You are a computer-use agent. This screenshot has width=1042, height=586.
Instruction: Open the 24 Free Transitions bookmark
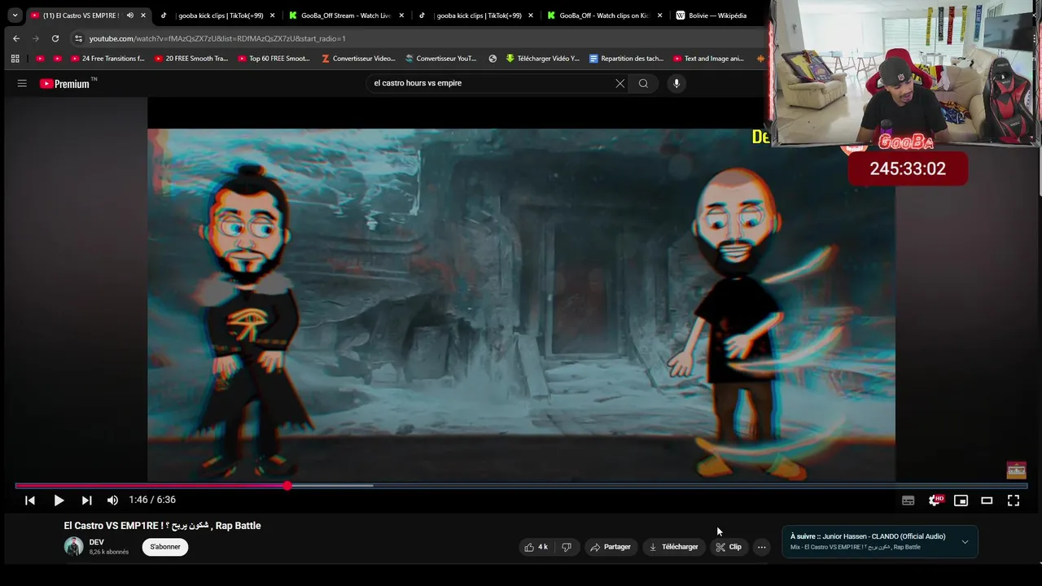pyautogui.click(x=107, y=59)
